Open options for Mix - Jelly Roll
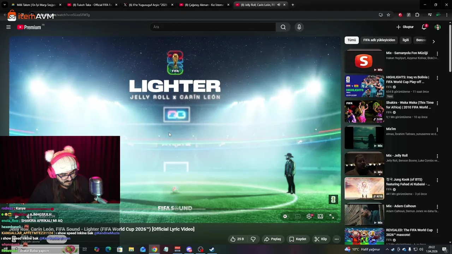This screenshot has height=254, width=452. pyautogui.click(x=437, y=156)
